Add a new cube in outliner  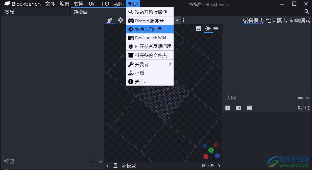coord(228,108)
